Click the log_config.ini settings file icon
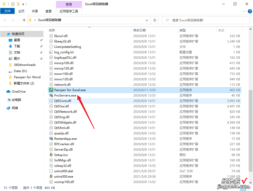This screenshot has width=253, height=191. 51,52
